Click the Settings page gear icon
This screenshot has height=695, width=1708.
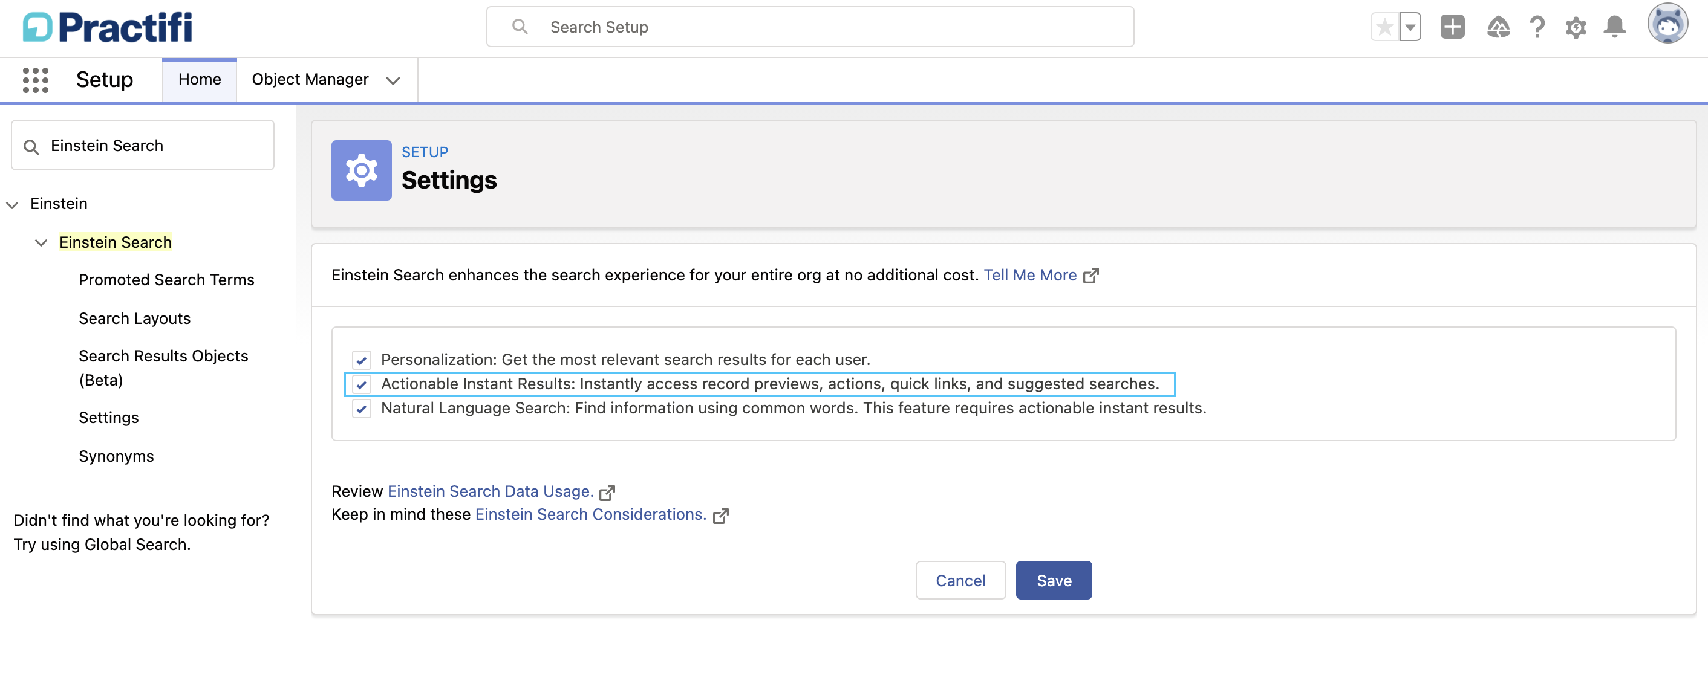pos(361,170)
